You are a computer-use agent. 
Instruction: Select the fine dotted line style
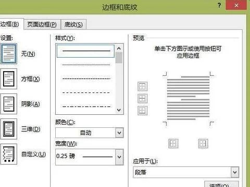pyautogui.click(x=86, y=65)
